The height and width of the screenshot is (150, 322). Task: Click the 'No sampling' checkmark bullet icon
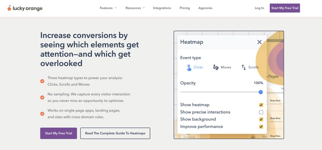coord(42,97)
